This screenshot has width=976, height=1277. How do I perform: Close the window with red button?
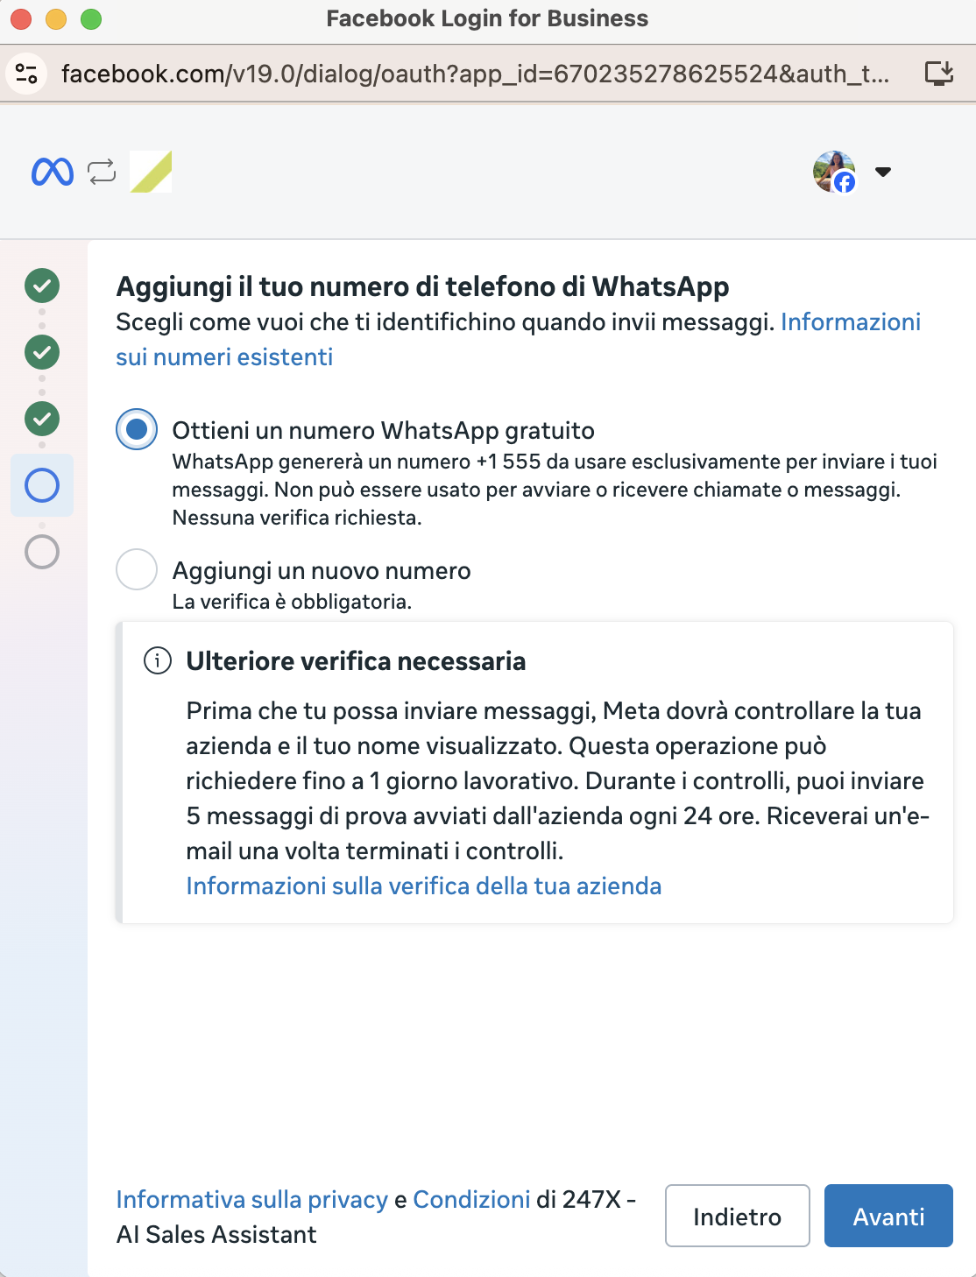click(21, 18)
